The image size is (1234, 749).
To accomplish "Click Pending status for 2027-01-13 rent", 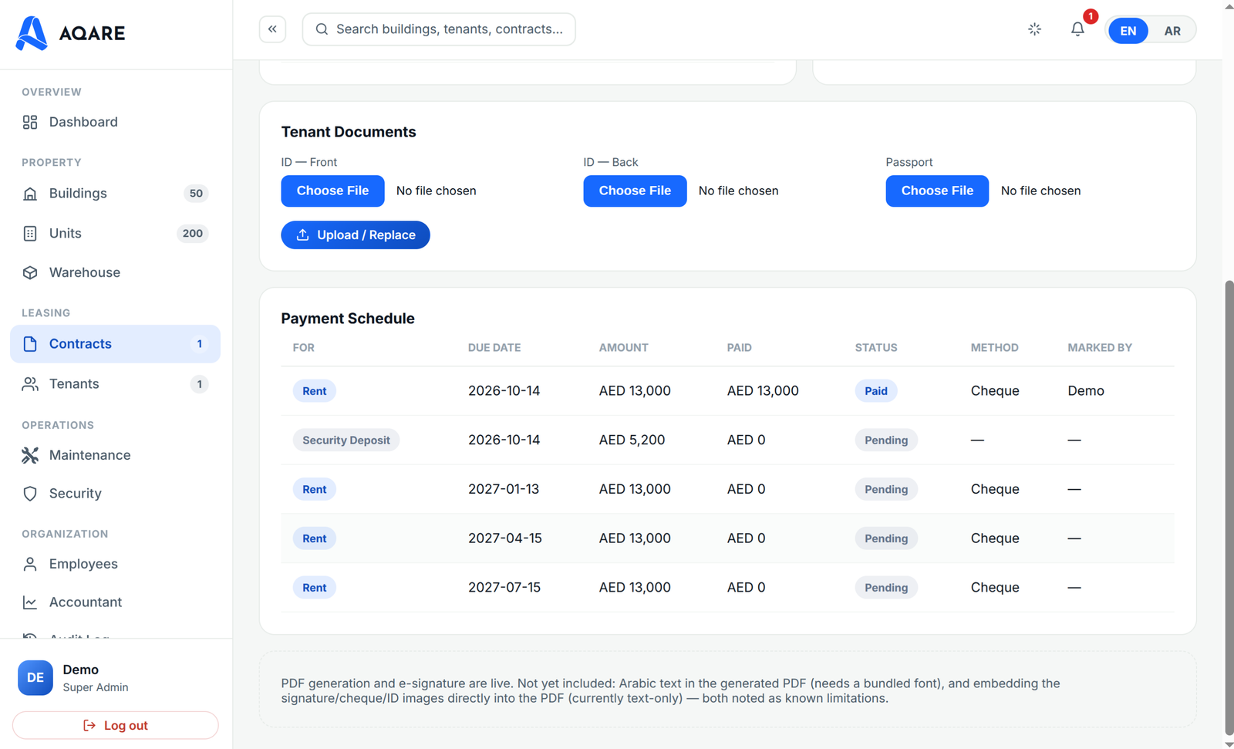I will click(886, 489).
